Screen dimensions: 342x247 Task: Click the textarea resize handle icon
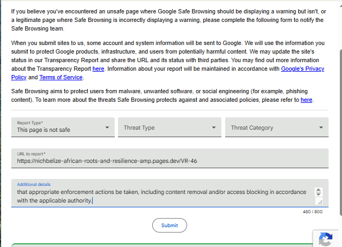point(320,202)
